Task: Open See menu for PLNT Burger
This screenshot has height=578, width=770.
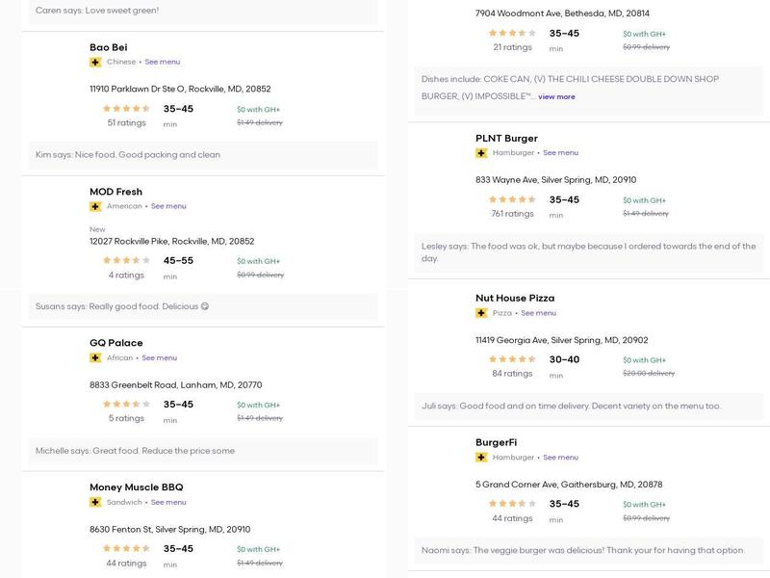Action: click(560, 152)
